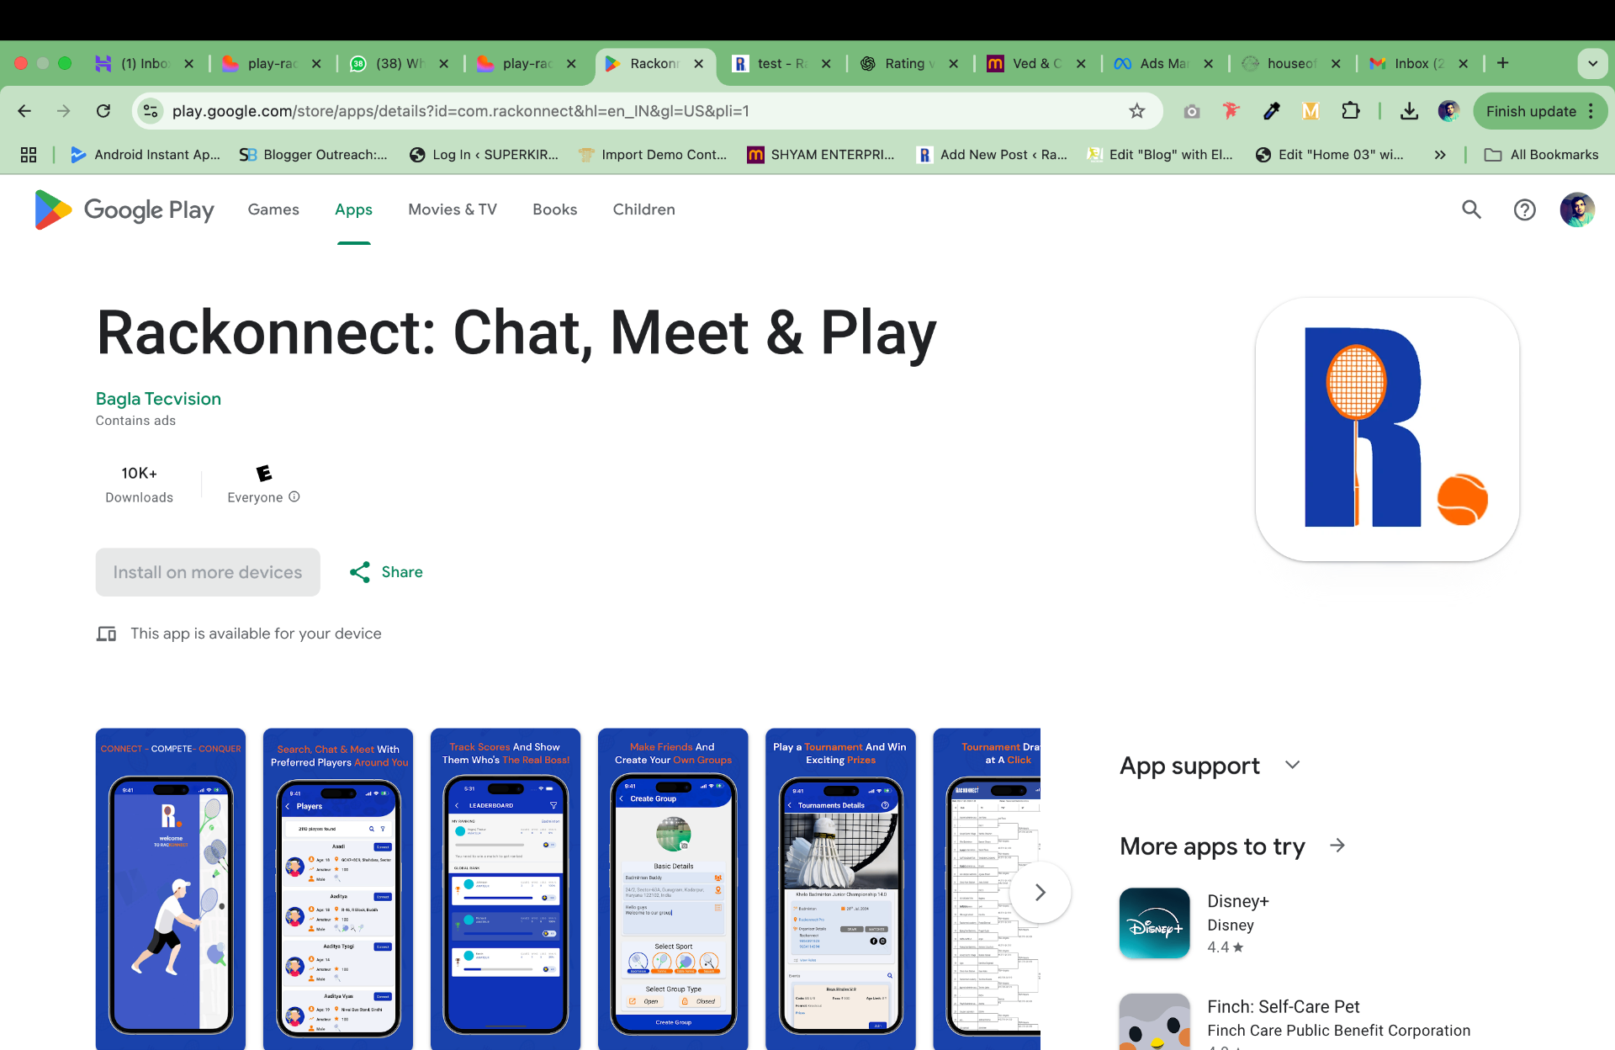Click the browser reload icon
Viewport: 1615px width, 1050px height.
pyautogui.click(x=103, y=111)
